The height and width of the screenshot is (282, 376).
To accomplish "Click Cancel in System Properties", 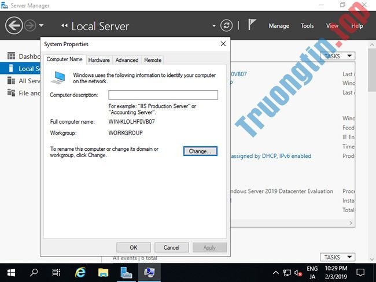I will (x=171, y=247).
